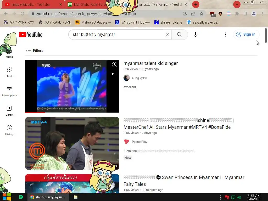Start voice search with the microphone
The width and height of the screenshot is (268, 201).
(x=195, y=35)
